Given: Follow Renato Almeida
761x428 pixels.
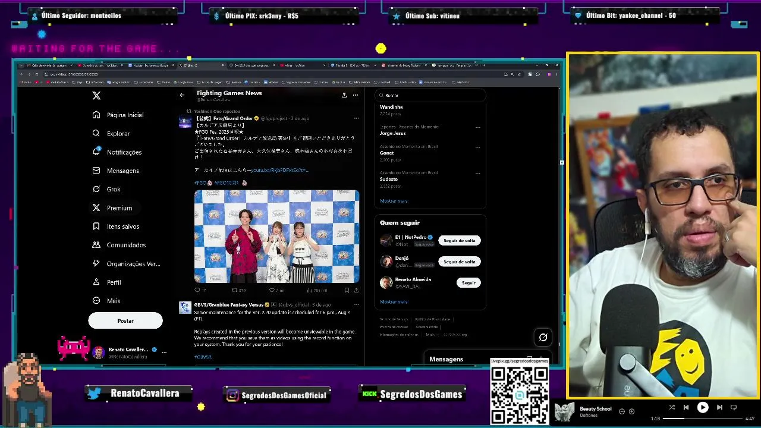Looking at the screenshot, I should 468,283.
